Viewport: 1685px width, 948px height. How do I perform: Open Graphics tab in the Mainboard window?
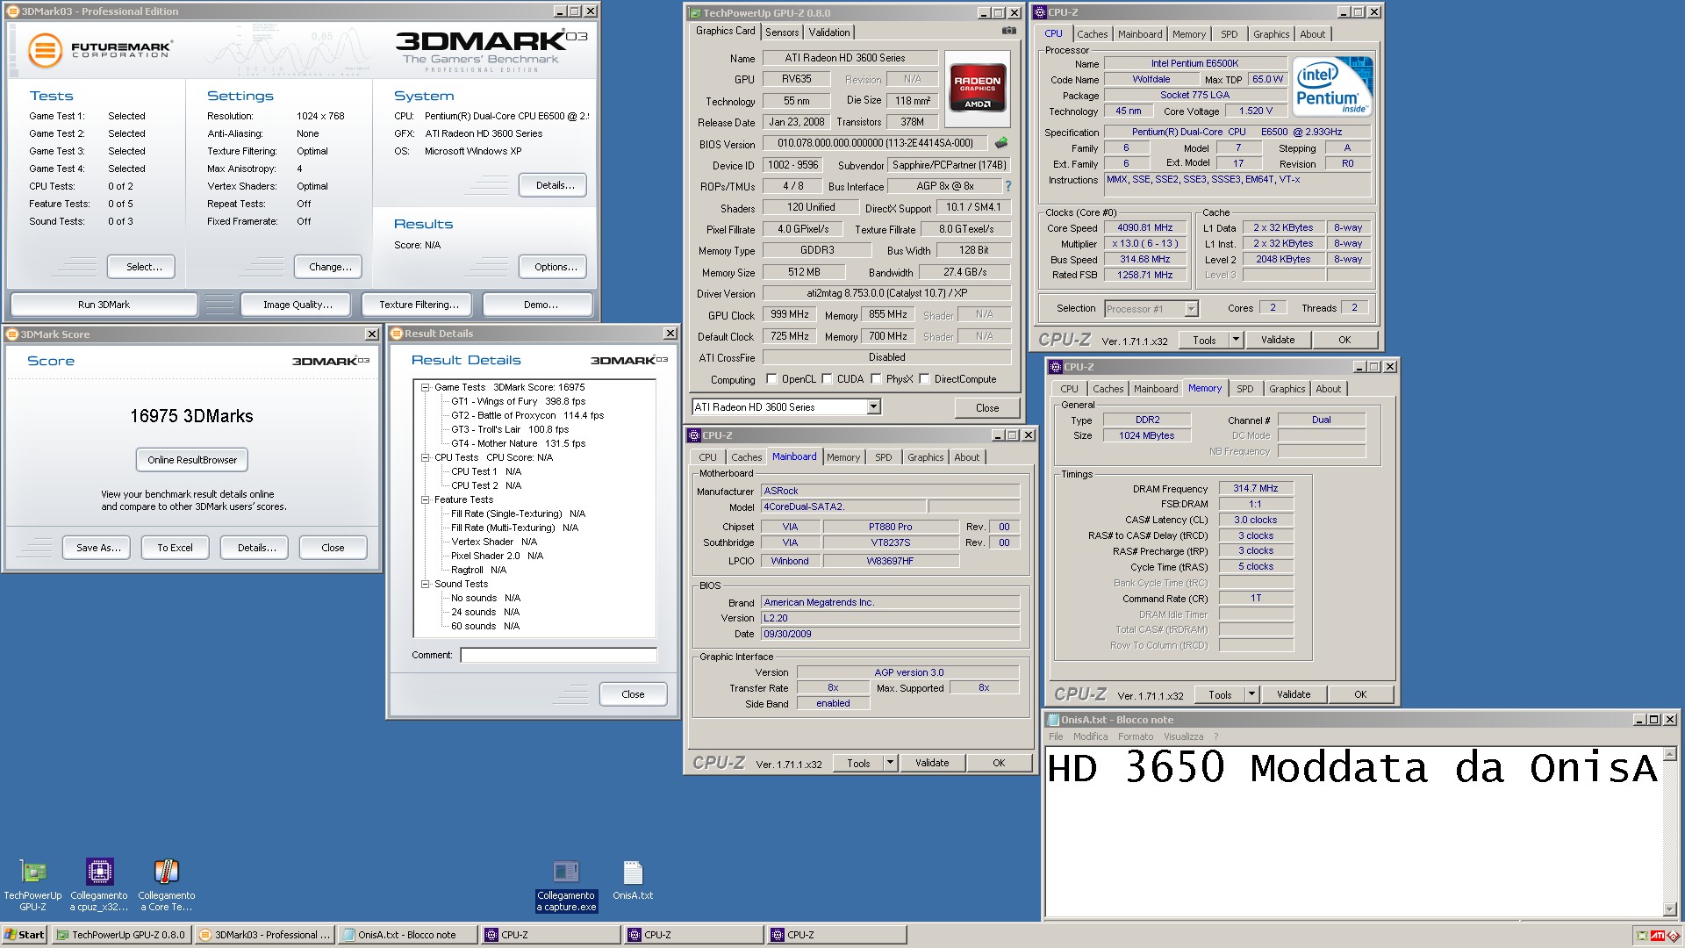point(925,457)
